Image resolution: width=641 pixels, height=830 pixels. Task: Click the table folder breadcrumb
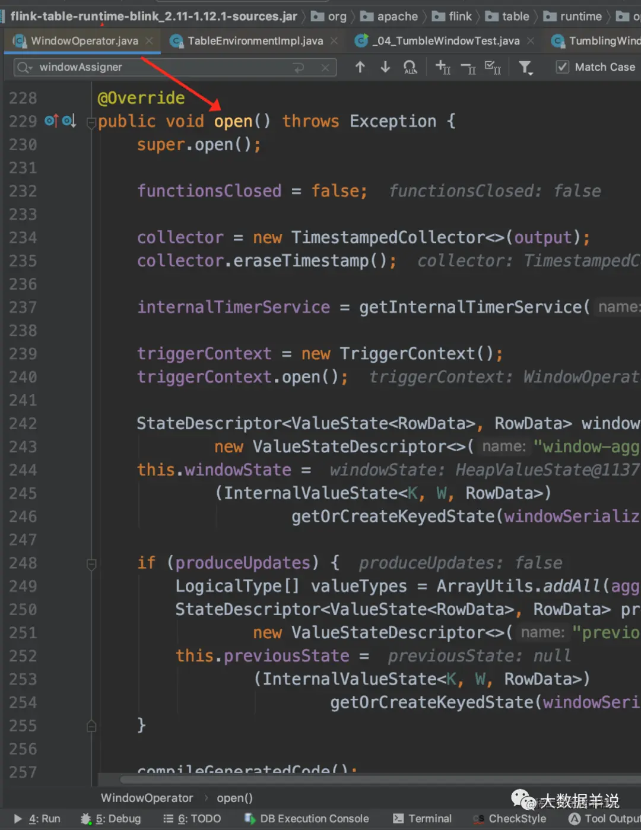(507, 17)
